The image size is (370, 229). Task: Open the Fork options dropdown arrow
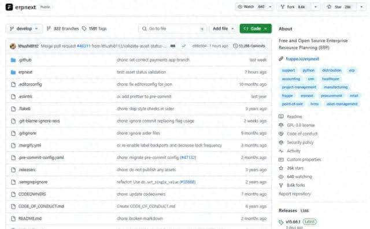tap(316, 7)
